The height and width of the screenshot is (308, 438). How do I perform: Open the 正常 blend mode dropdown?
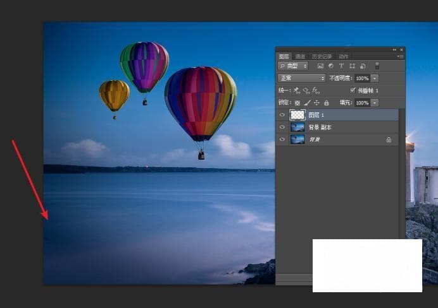click(x=302, y=78)
